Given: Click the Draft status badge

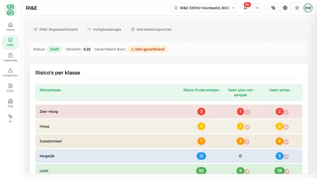Looking at the screenshot, I should click(x=54, y=49).
